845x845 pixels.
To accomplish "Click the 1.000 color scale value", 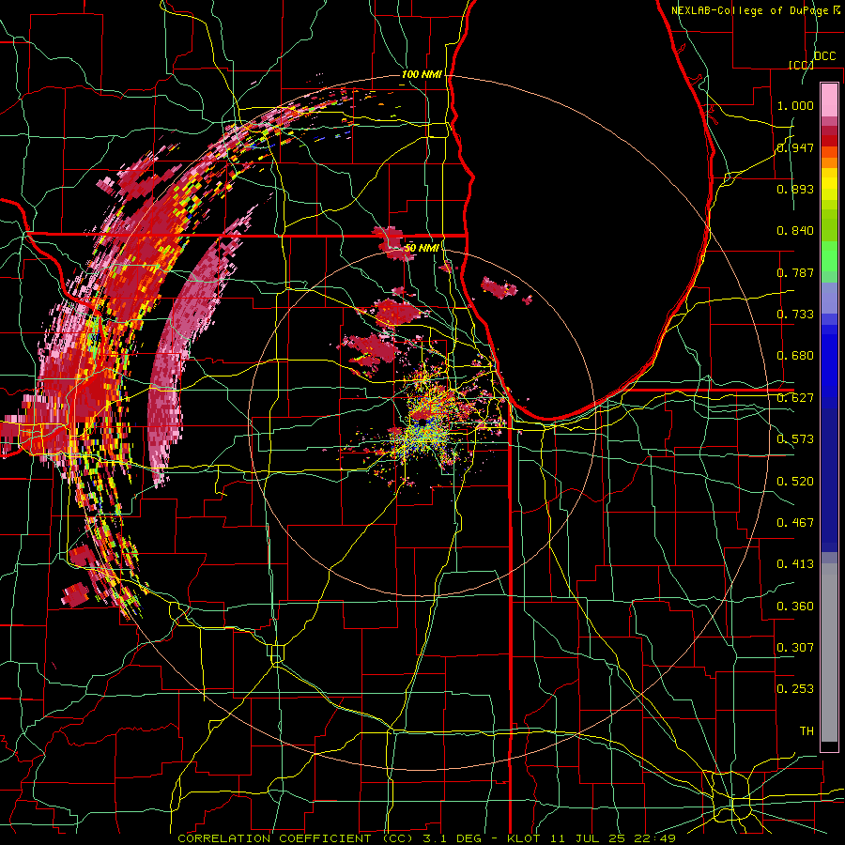I will pos(795,105).
